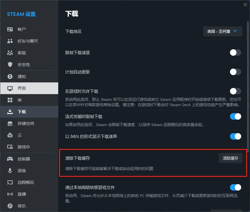This screenshot has height=212, width=250.
Task: Click the 游戏中 overlay icon
Action: point(10,147)
